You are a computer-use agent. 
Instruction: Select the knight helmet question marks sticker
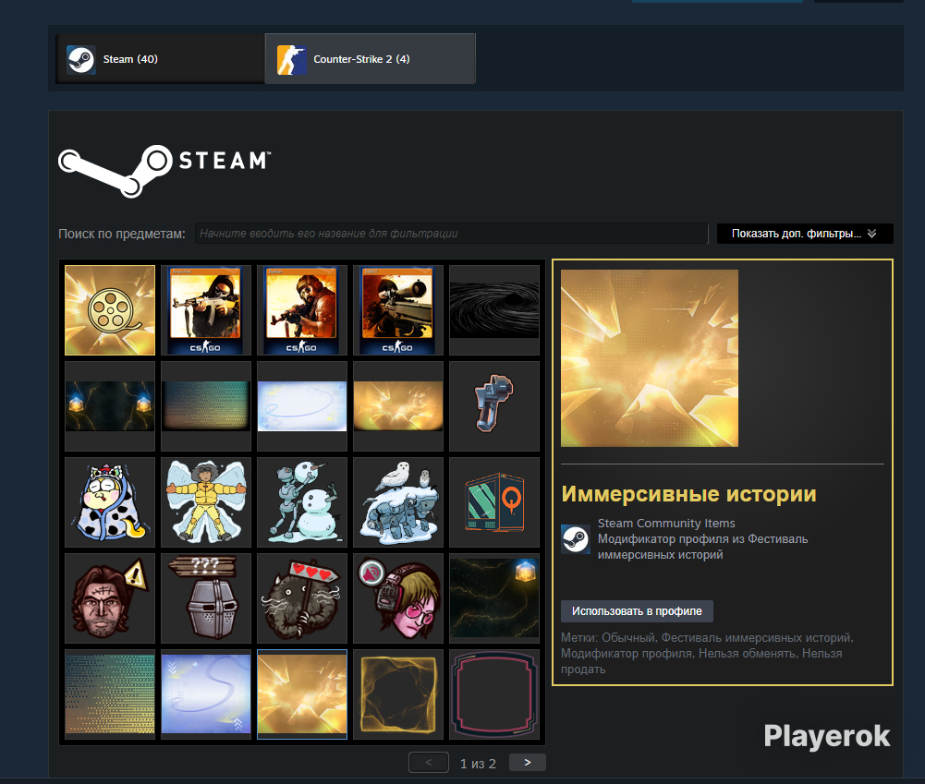click(x=206, y=598)
